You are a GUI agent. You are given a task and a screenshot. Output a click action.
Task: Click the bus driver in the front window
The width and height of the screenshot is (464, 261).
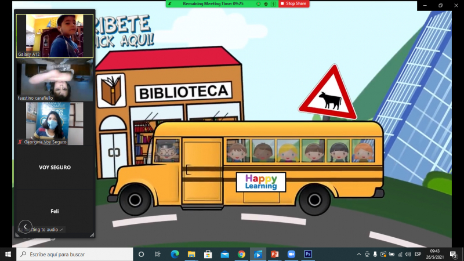(167, 151)
